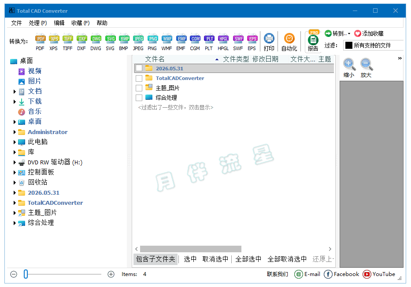Choose SWF conversion icon

[x=238, y=42]
